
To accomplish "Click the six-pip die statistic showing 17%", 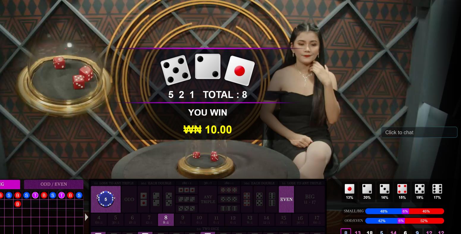I will coord(437,191).
